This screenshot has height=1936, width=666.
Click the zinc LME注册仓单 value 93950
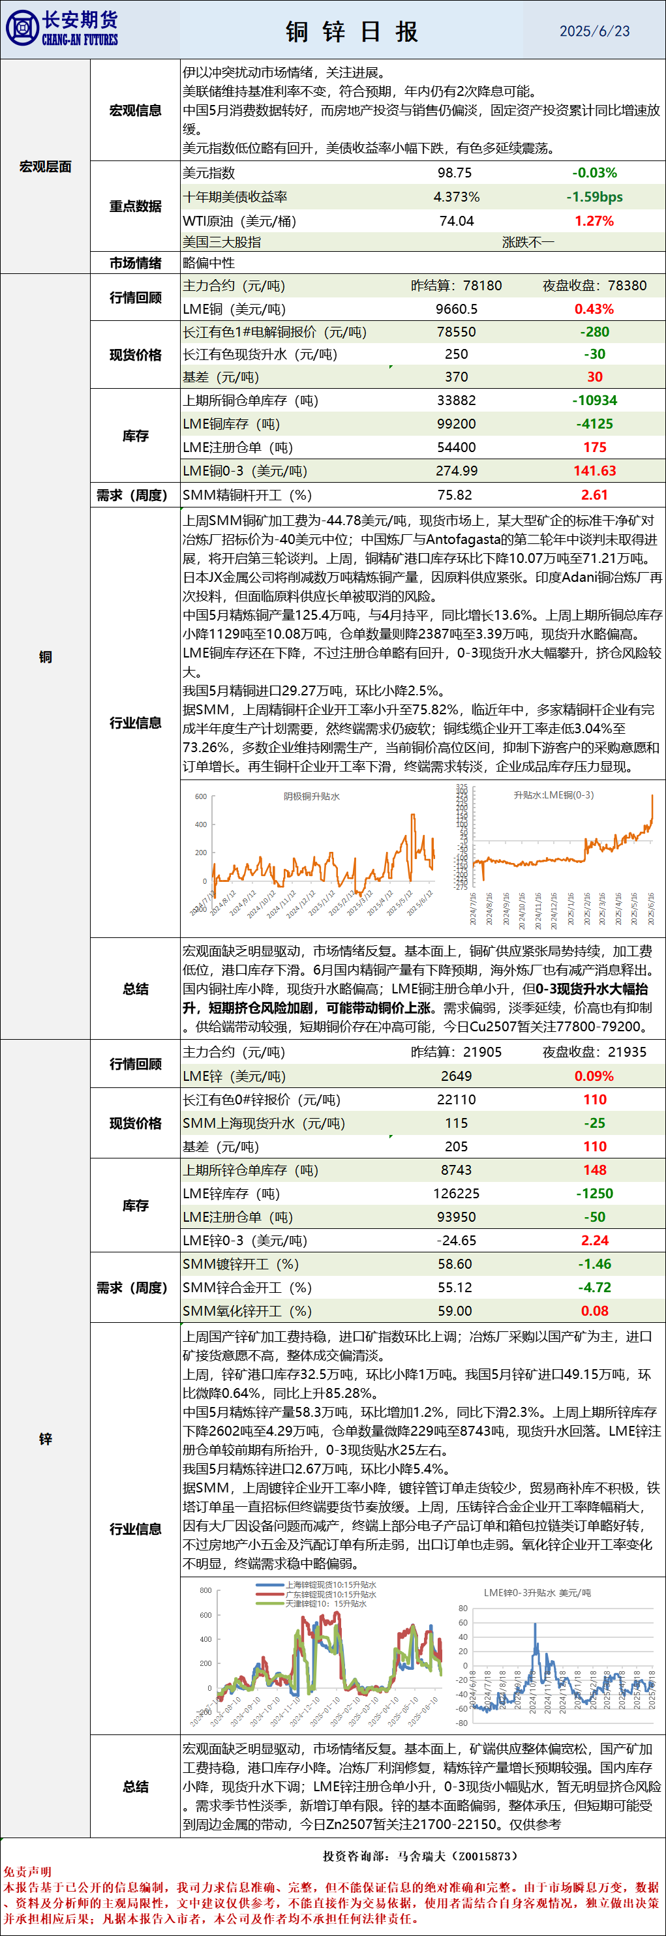[456, 1217]
